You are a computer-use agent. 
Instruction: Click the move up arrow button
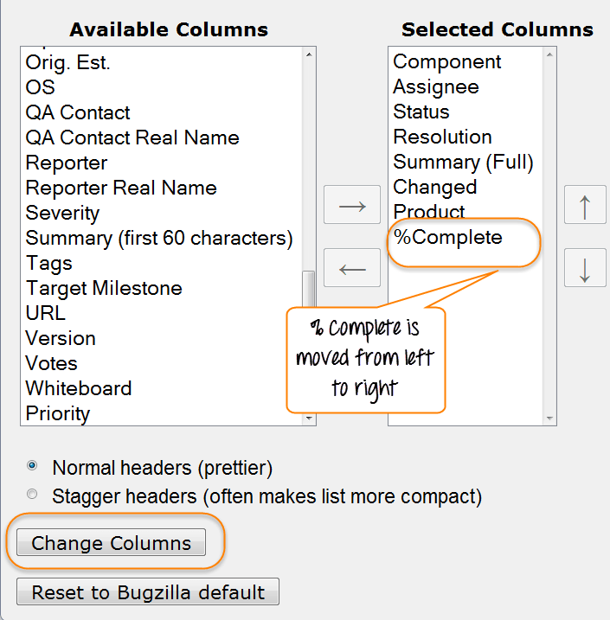click(x=585, y=207)
